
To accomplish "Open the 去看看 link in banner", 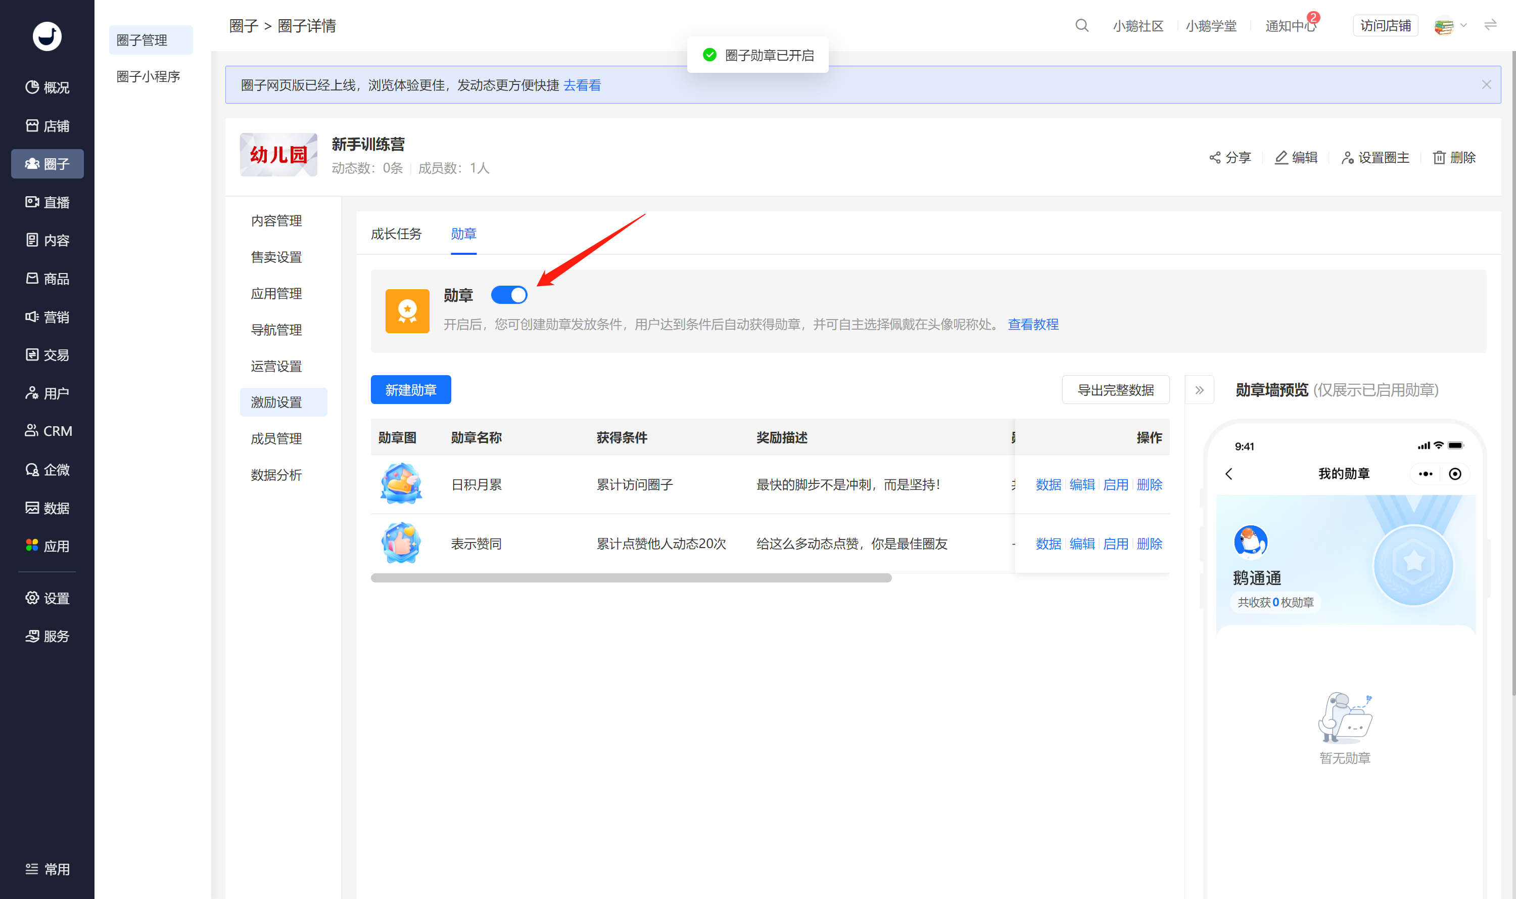I will point(582,85).
